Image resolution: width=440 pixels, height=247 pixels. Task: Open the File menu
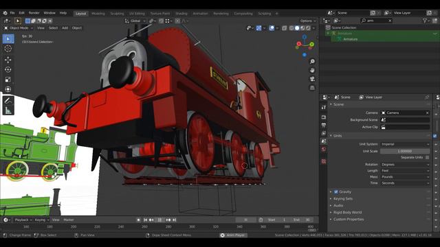click(x=12, y=13)
